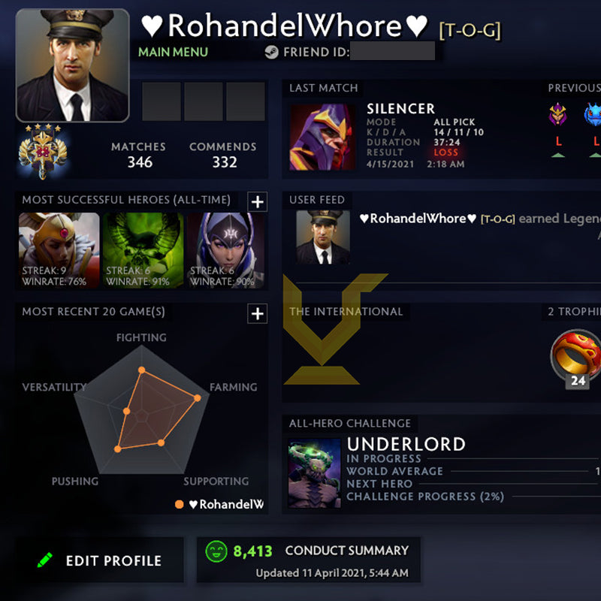Select the previous match Silencer mini icon
This screenshot has height=601, width=601.
point(557,114)
